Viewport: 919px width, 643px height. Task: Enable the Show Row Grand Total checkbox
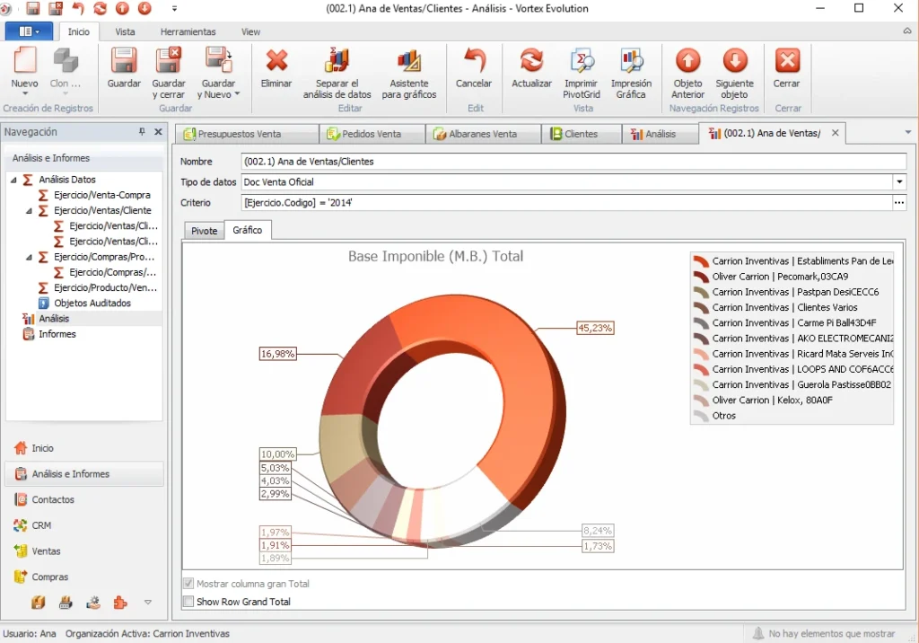(x=188, y=602)
